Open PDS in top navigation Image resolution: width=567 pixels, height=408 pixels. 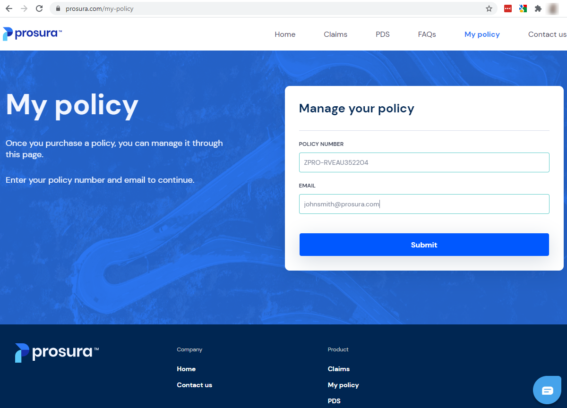(383, 34)
